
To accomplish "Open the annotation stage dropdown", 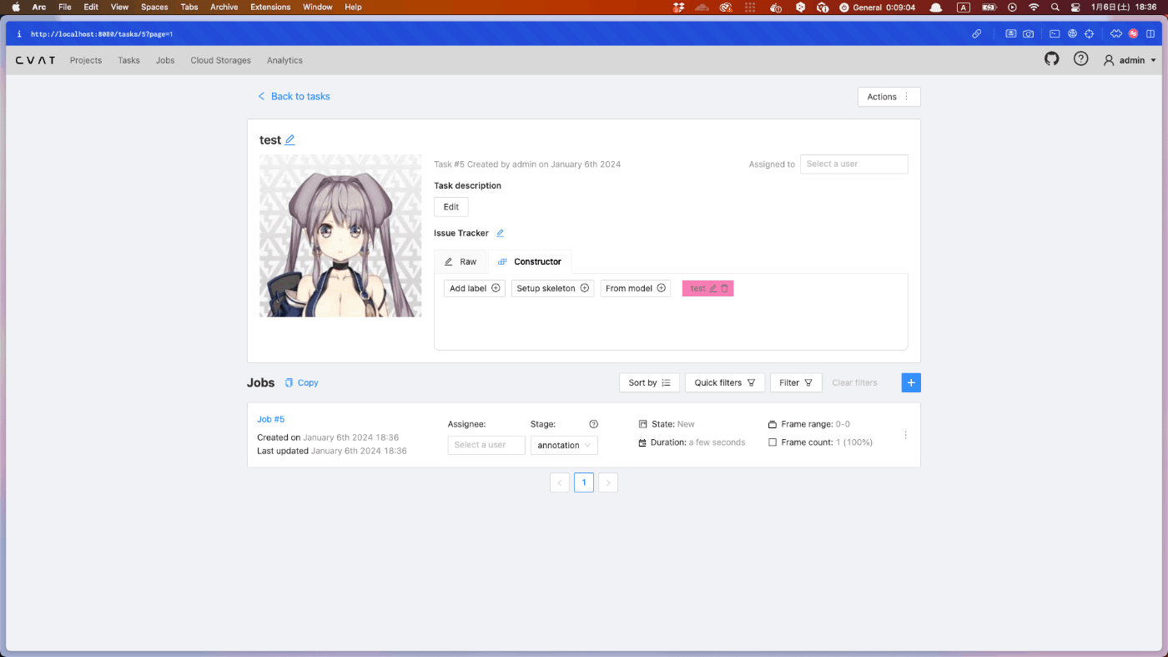I will pos(564,445).
